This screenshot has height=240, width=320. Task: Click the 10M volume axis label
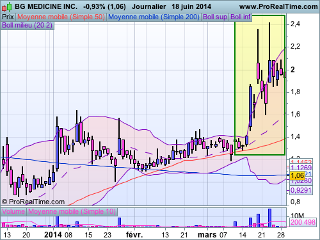297,216
